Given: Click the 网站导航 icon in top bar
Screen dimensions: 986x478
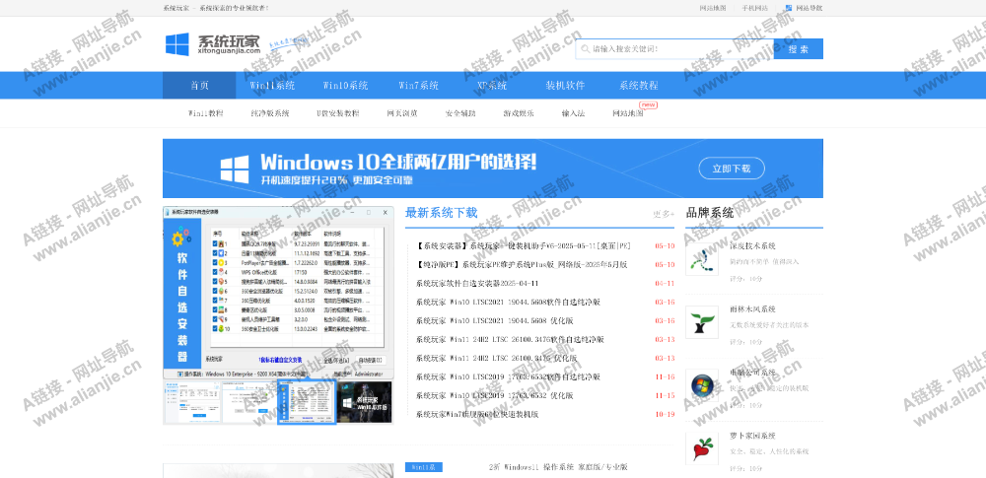Looking at the screenshot, I should 789,8.
